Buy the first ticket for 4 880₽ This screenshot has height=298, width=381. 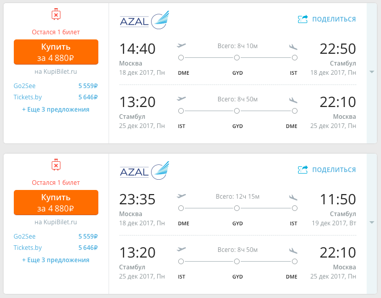pos(56,52)
